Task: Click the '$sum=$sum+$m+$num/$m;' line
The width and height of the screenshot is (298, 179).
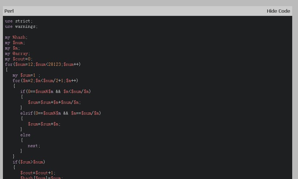Action: 54,102
